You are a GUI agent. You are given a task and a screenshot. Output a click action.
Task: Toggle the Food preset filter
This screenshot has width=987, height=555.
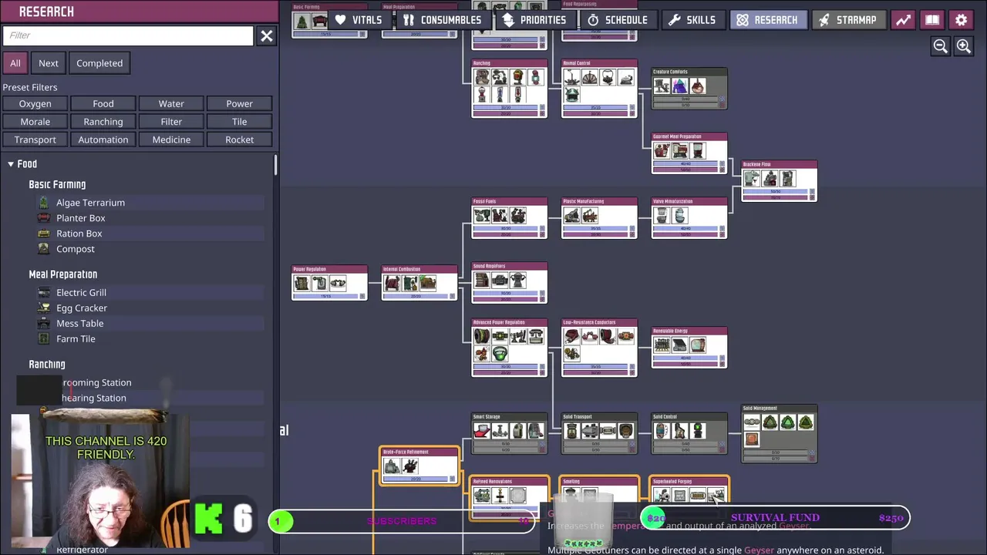103,103
